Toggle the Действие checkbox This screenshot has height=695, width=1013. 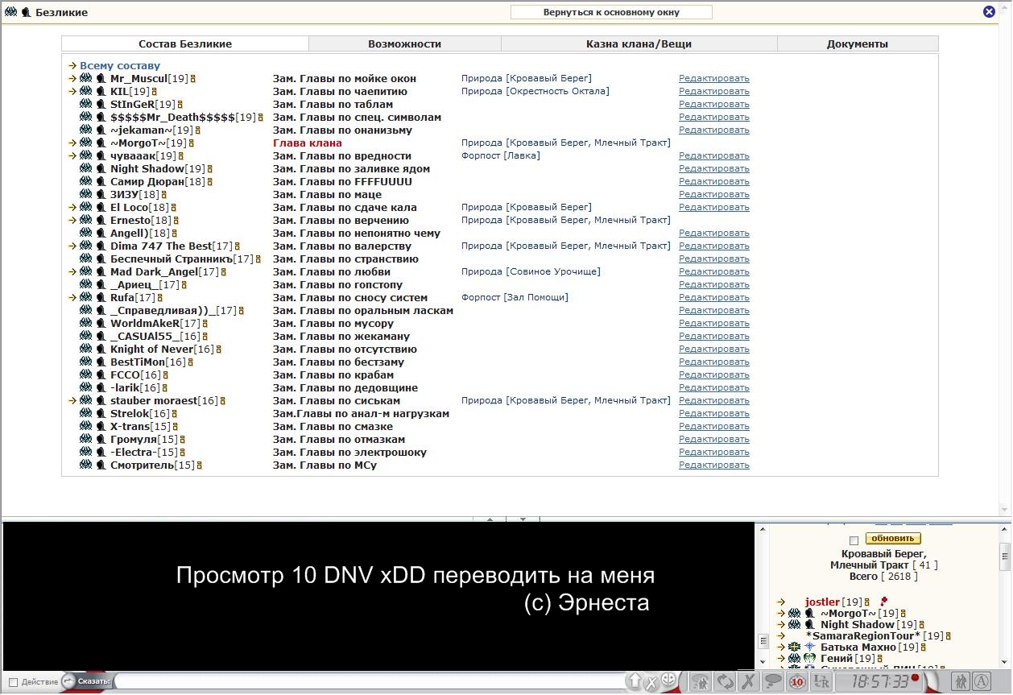click(13, 683)
